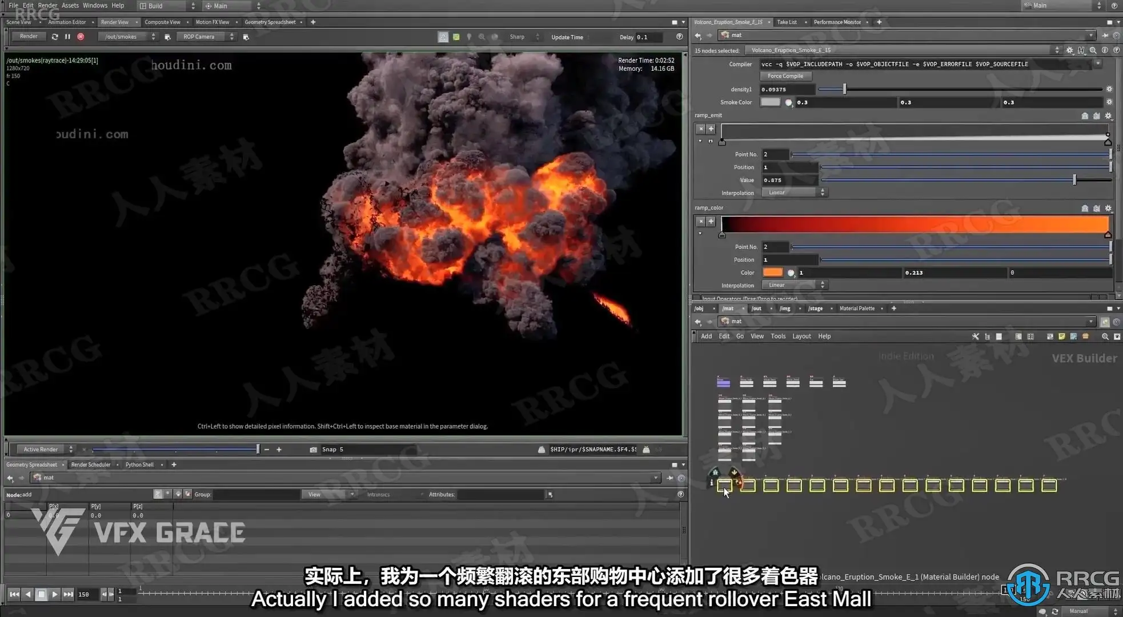
Task: Add a sticky note in network editor
Action: pos(1061,336)
